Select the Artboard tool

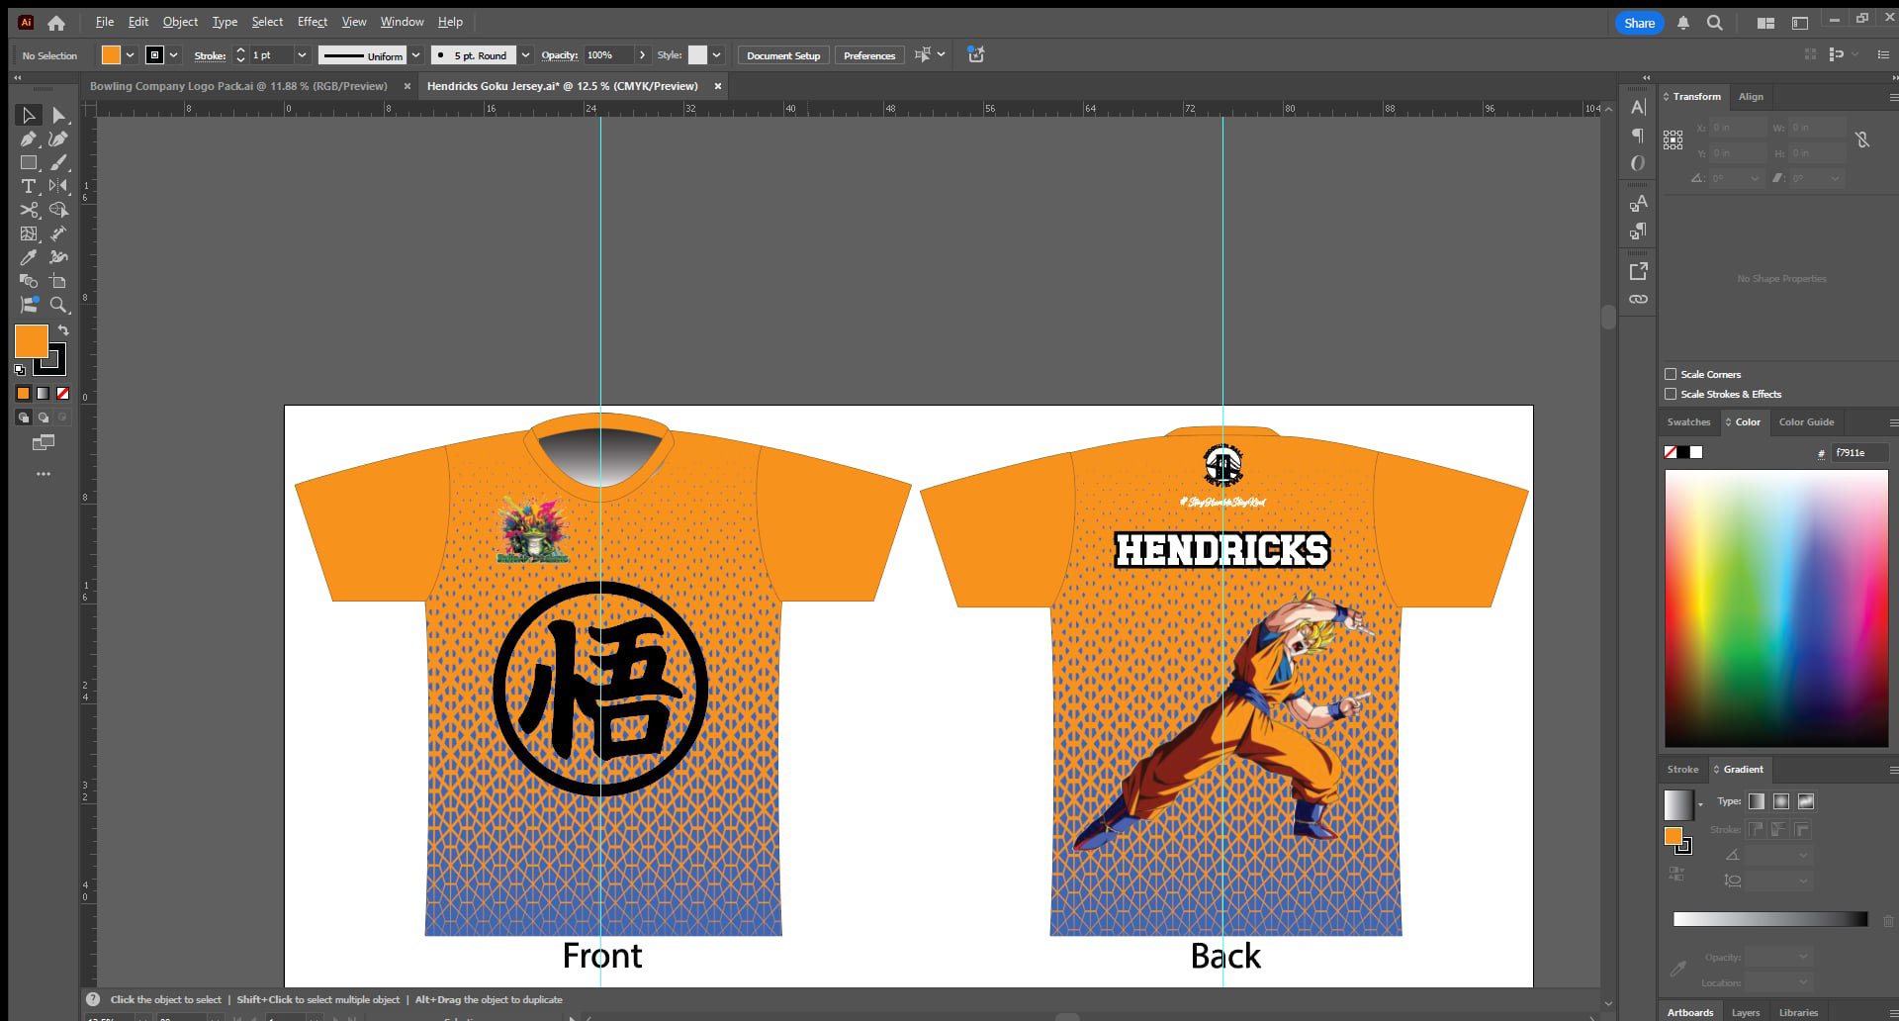[x=58, y=281]
